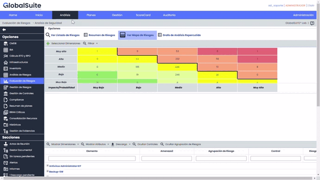
Task: Click the back arrow above Opciones
Action: [4, 30]
